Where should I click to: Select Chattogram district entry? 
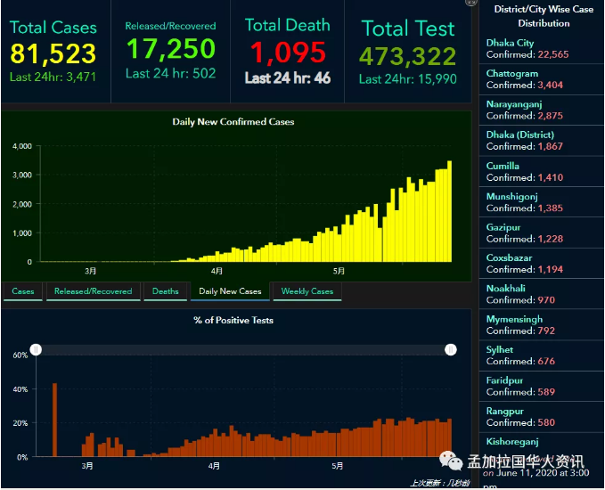(542, 79)
